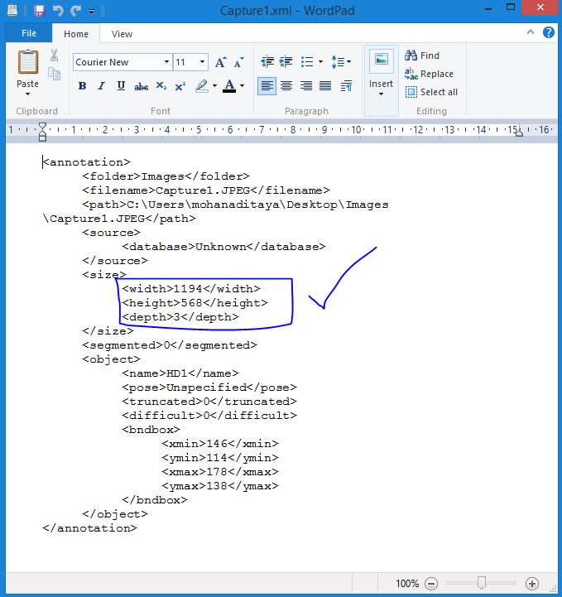
Task: Click the WordPad application icon
Action: (12, 10)
